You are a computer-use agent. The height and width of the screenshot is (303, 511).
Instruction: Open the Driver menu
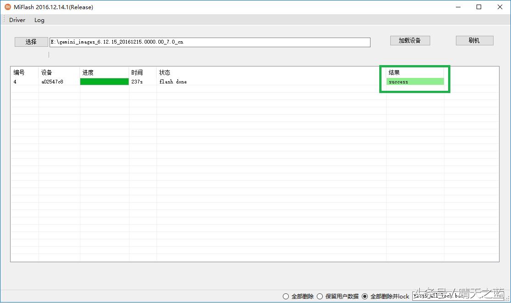[17, 20]
